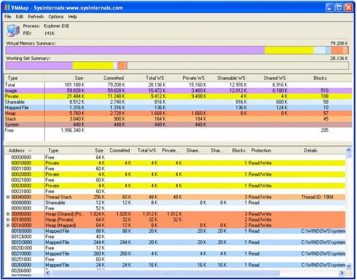Click the horizontal scrollbar left arrow

48,273
